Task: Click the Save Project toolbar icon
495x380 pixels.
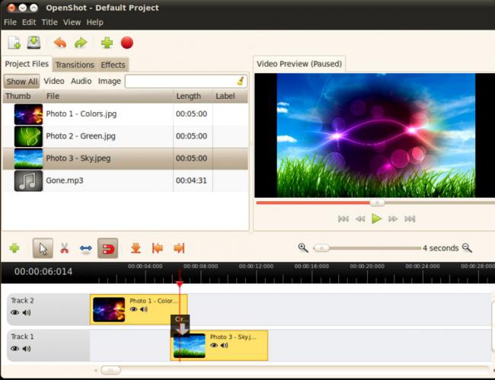Action: [34, 43]
